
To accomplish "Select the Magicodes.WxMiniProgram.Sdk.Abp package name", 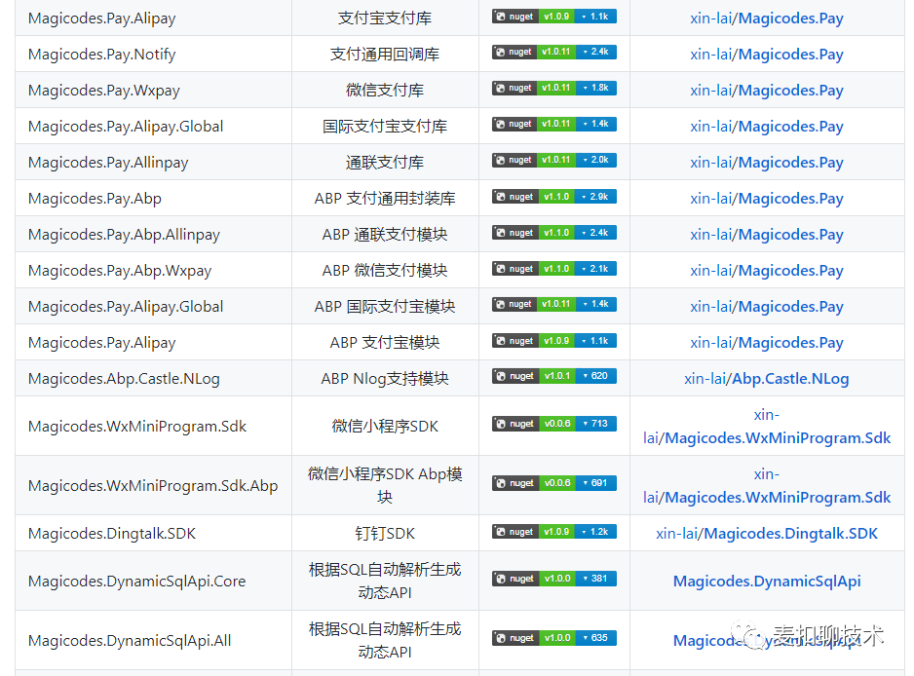I will point(153,486).
